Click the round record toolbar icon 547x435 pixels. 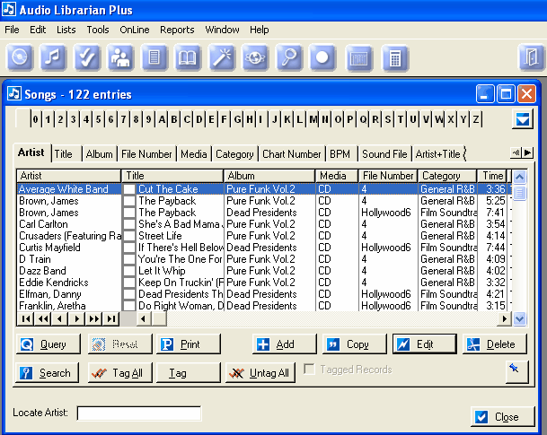point(322,57)
